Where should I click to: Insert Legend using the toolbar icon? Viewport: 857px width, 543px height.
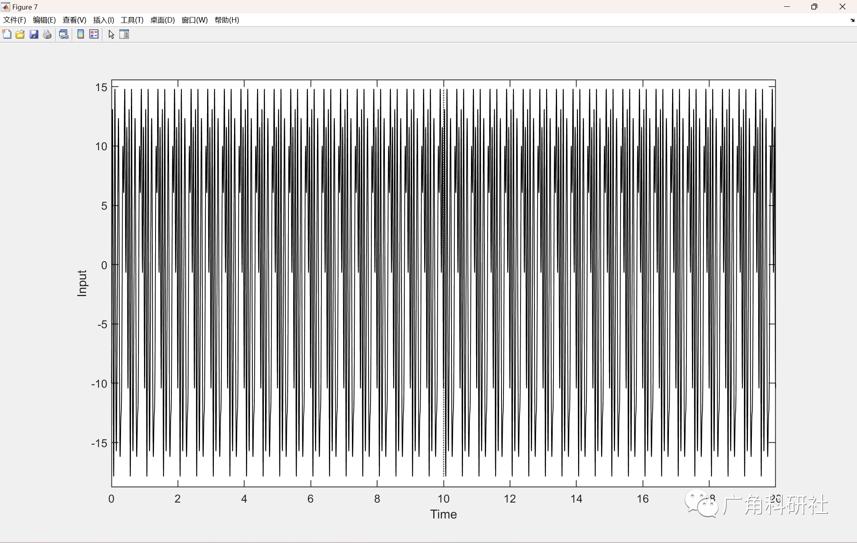[94, 34]
